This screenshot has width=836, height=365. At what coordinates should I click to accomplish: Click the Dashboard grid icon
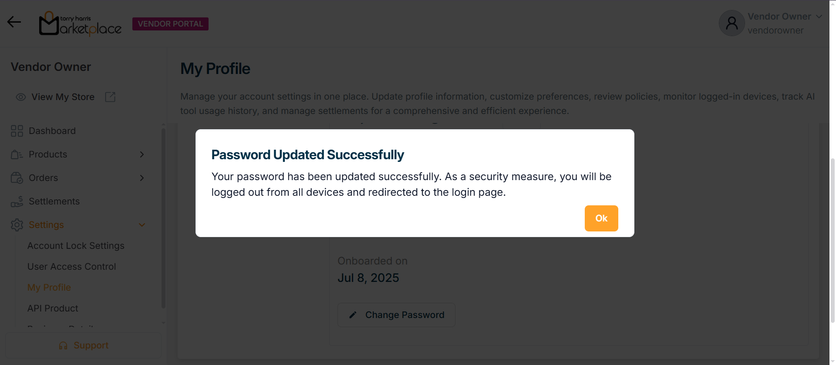[17, 131]
